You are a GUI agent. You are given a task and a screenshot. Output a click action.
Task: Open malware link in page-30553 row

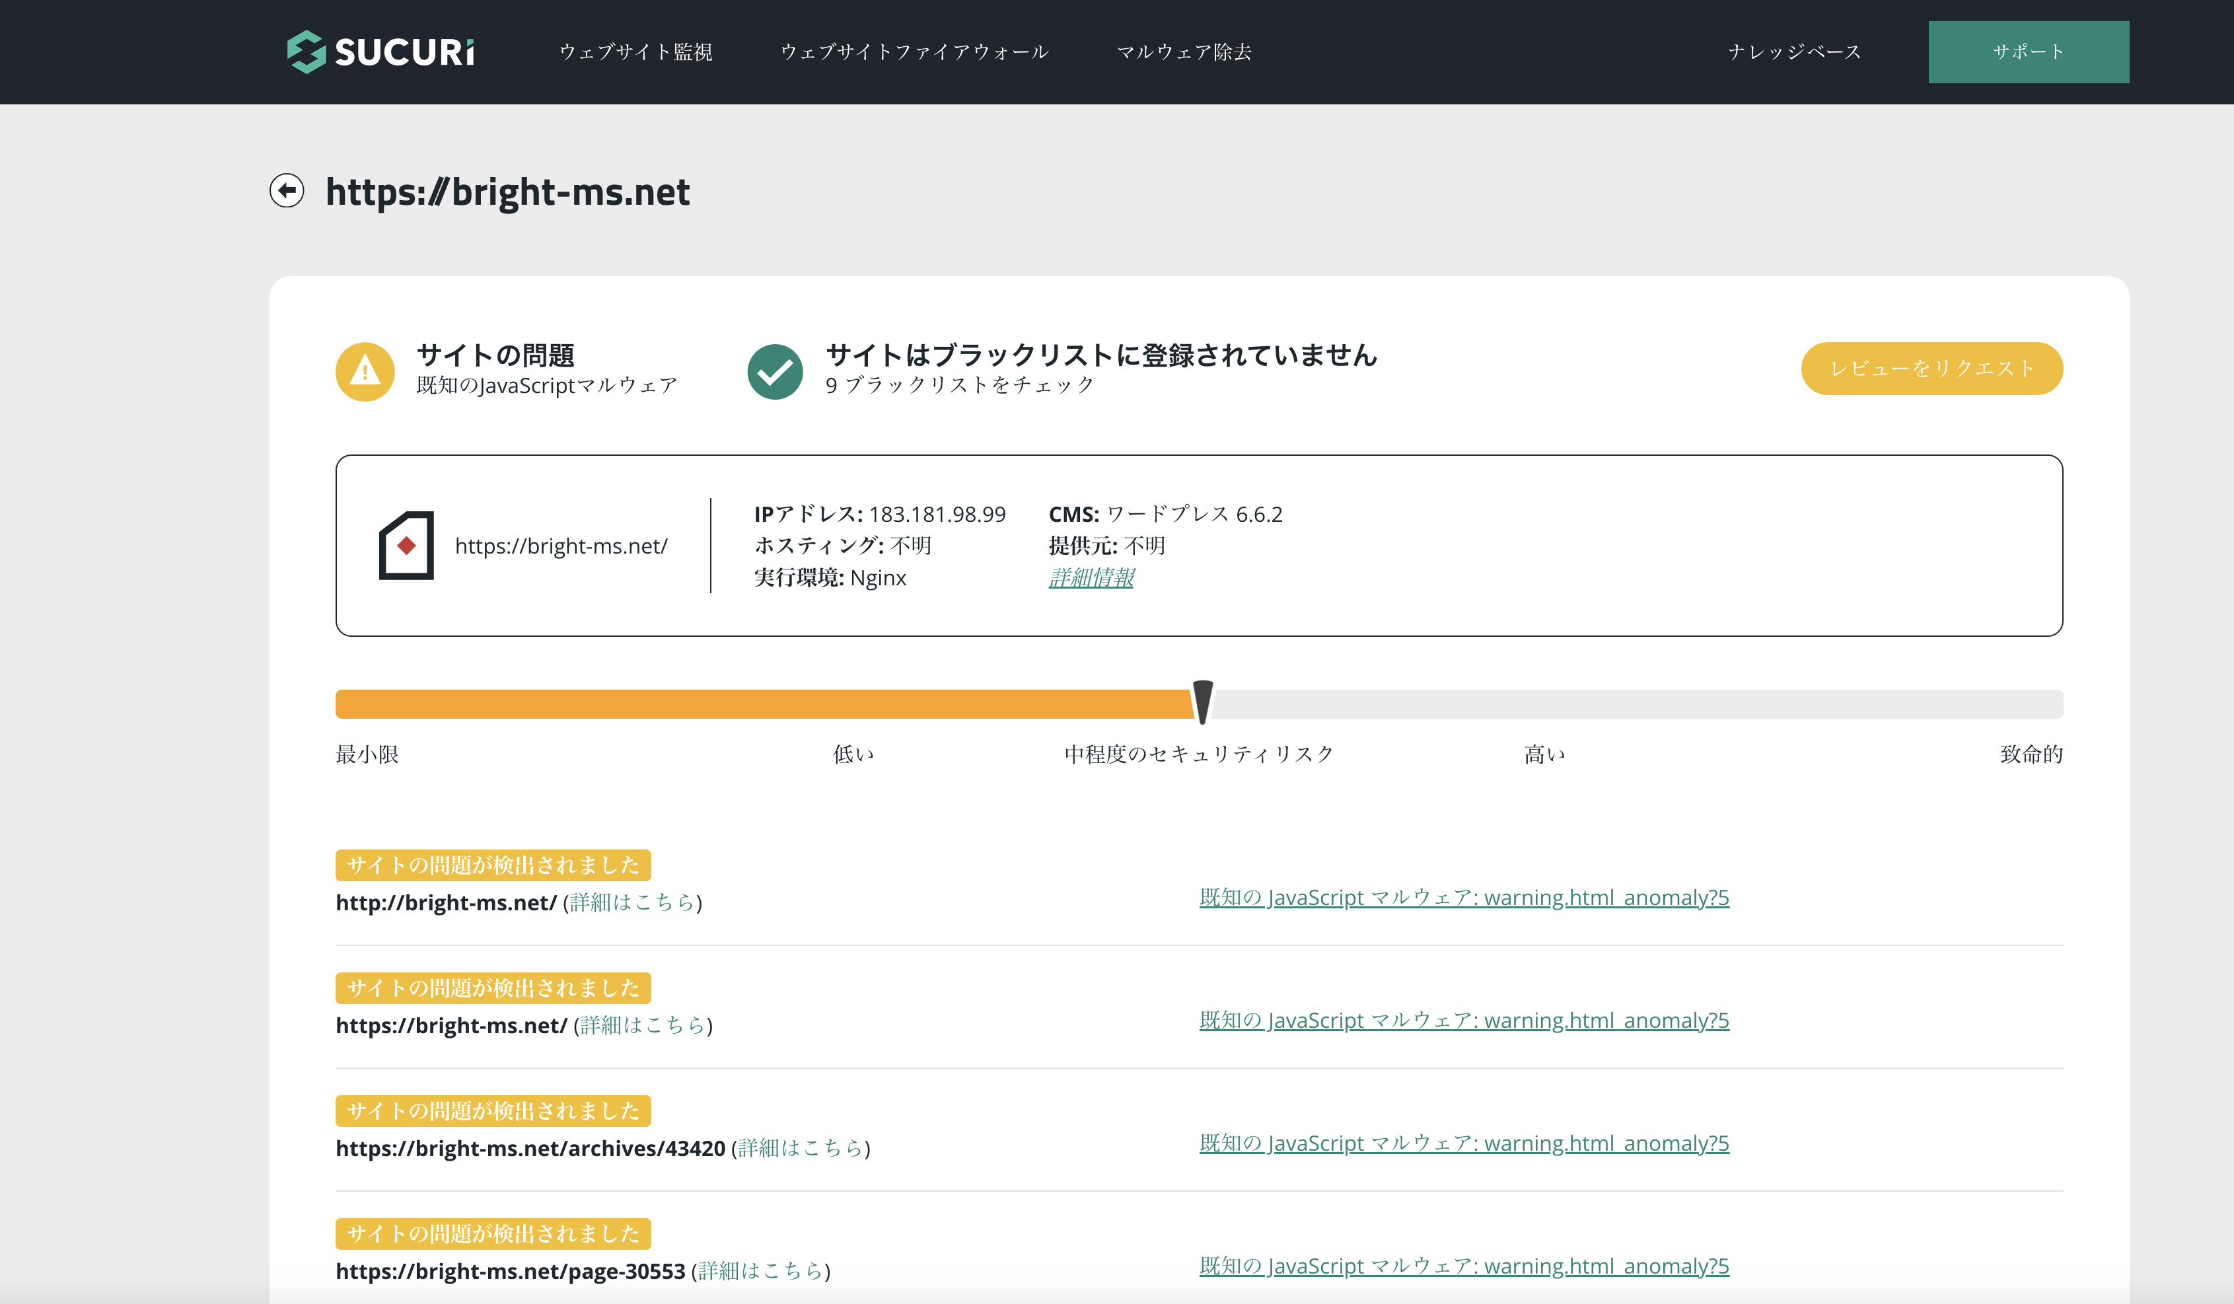(1464, 1266)
